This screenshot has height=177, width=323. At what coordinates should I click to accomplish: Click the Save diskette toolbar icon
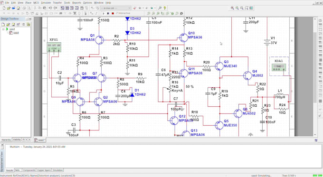pyautogui.click(x=18, y=8)
